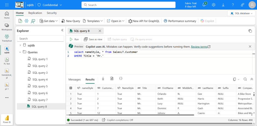Search results using the magnifier icon
Image resolution: width=257 pixels, height=126 pixels.
click(245, 79)
